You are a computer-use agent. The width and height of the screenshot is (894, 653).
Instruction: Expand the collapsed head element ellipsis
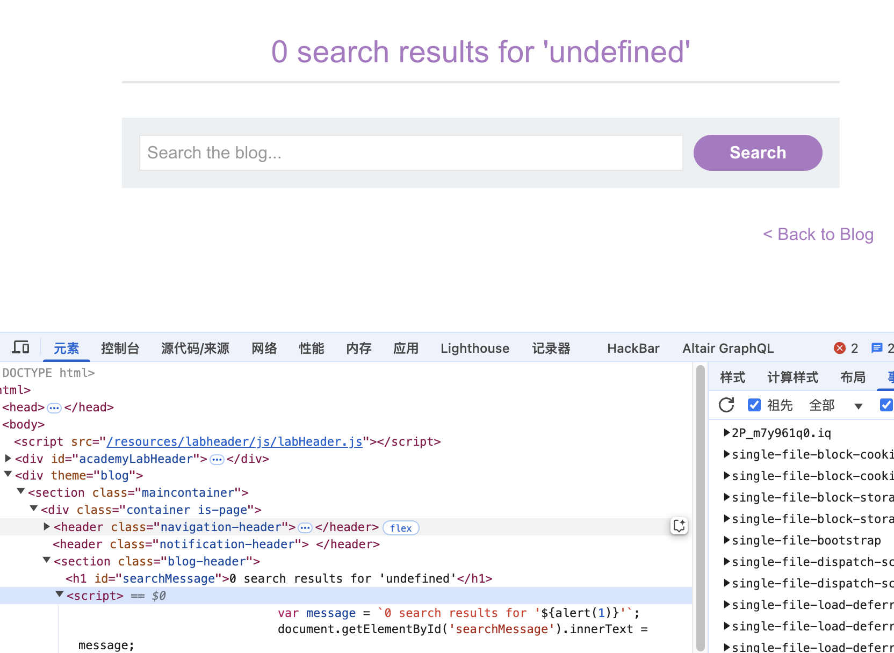coord(54,408)
